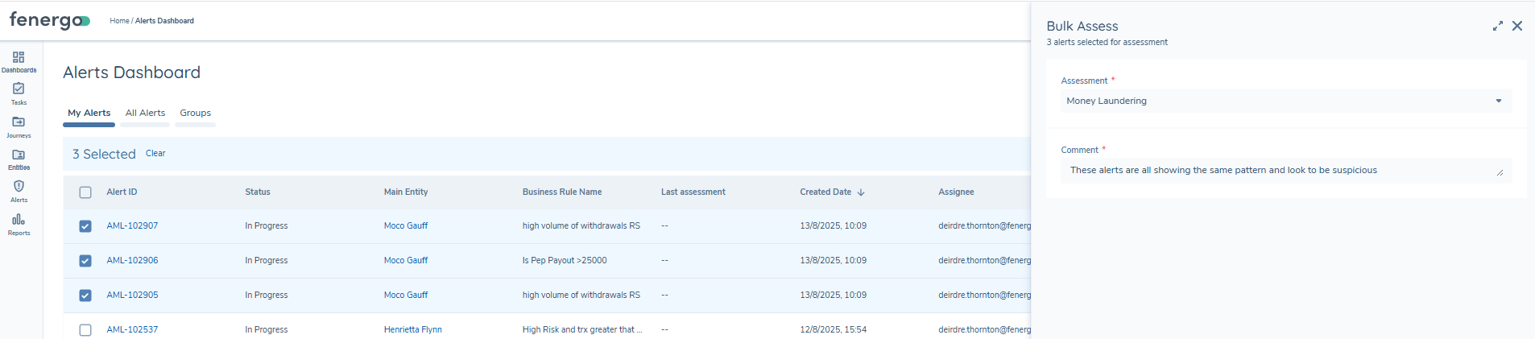Check the AML-102537 alert checkbox
This screenshot has width=1535, height=339.
pos(85,330)
